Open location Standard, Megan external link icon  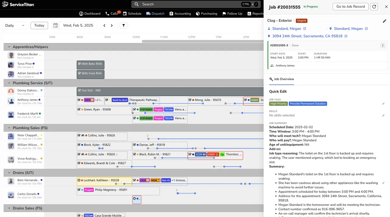(366, 29)
